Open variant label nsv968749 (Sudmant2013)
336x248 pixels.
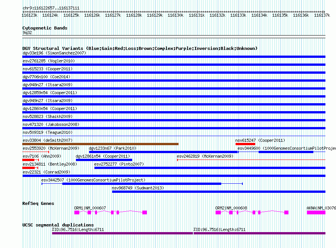tap(138, 188)
